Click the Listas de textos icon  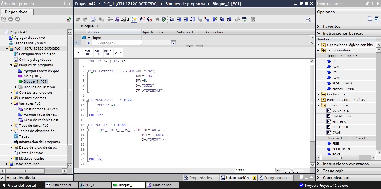pos(16,153)
